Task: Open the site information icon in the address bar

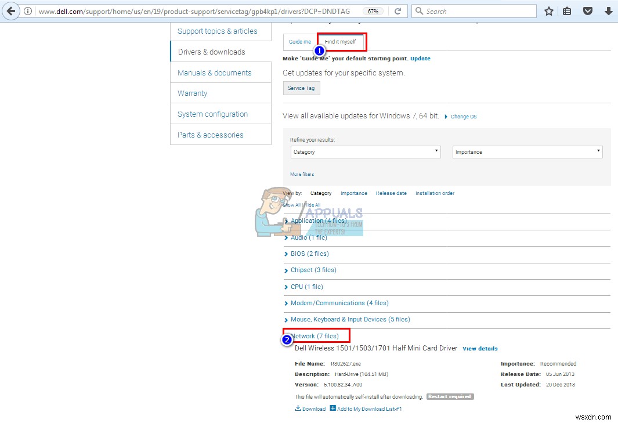Action: [28, 12]
